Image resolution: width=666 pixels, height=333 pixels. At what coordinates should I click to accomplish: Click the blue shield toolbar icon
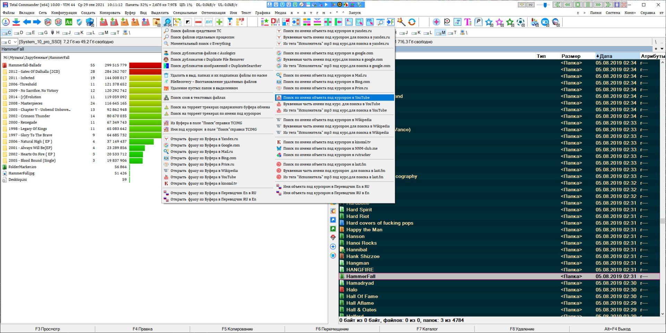(x=79, y=22)
